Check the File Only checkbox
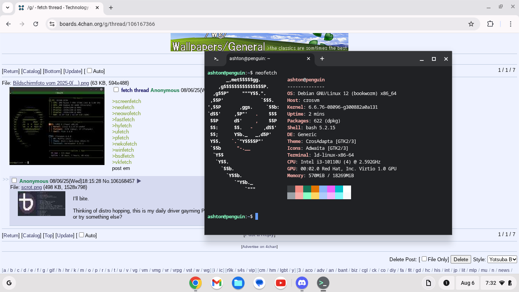Image resolution: width=519 pixels, height=292 pixels. (x=424, y=259)
